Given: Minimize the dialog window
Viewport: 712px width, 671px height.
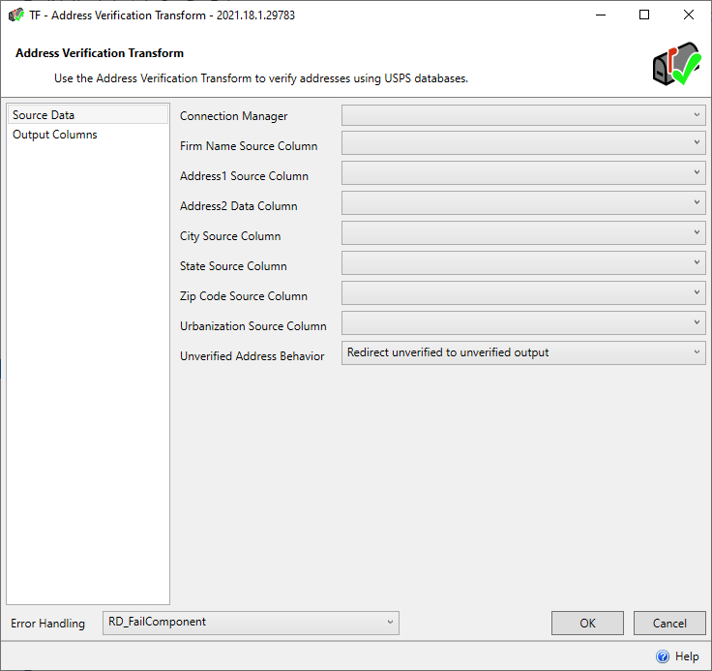Looking at the screenshot, I should pyautogui.click(x=601, y=15).
